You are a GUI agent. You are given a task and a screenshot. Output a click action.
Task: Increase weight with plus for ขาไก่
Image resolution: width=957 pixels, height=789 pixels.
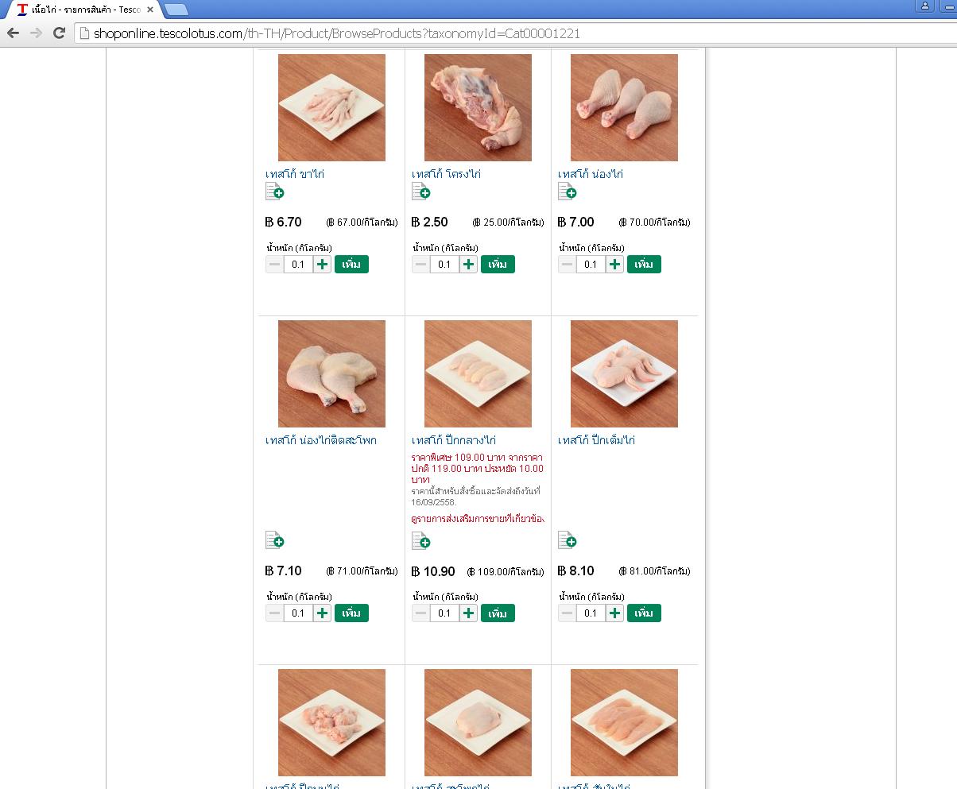pos(322,265)
